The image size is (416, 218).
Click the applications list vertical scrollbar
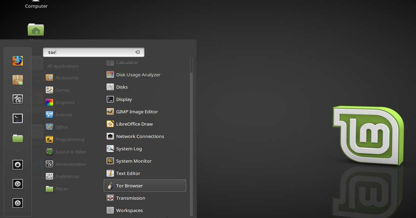point(191,137)
